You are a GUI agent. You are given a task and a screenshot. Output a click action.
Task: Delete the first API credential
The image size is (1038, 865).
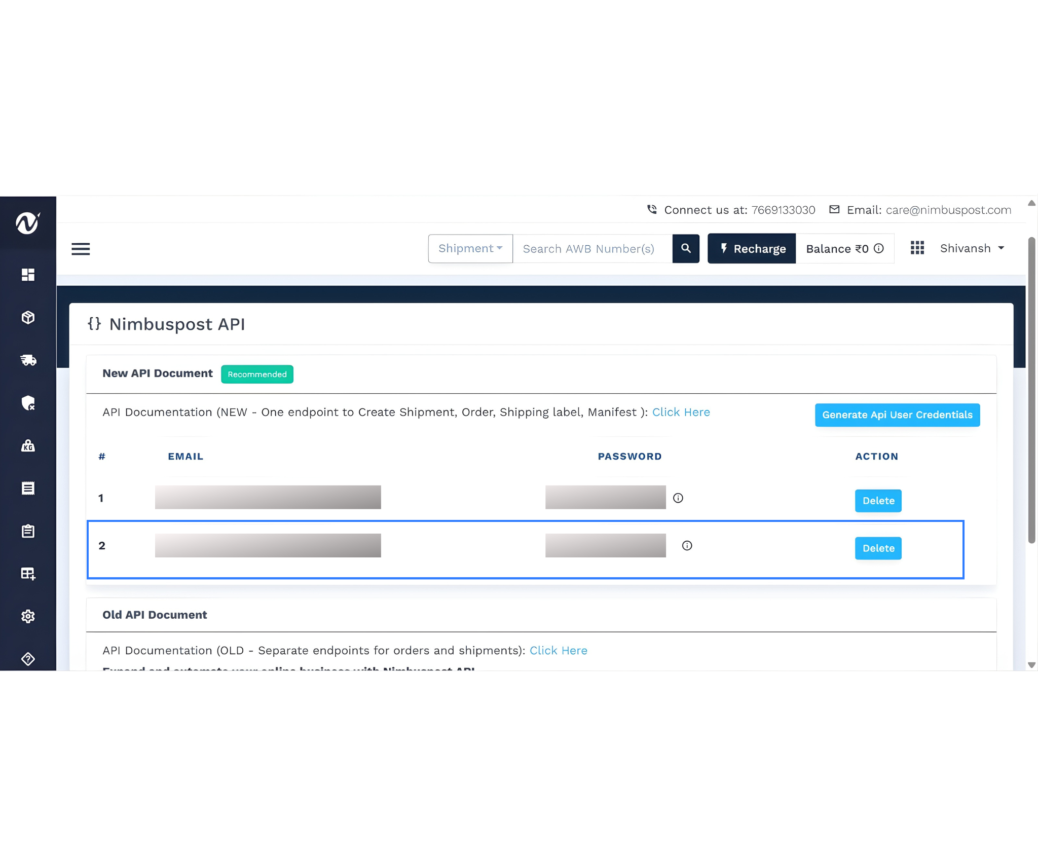coord(878,500)
